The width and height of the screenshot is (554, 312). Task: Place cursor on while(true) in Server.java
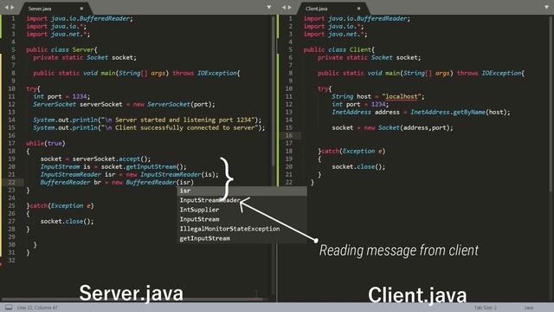[46, 143]
